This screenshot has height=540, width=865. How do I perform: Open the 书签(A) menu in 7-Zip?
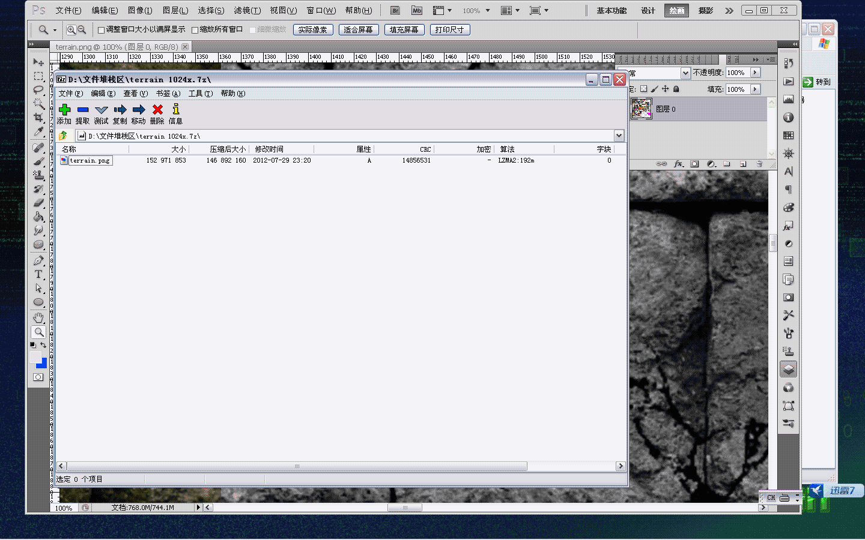tap(168, 94)
